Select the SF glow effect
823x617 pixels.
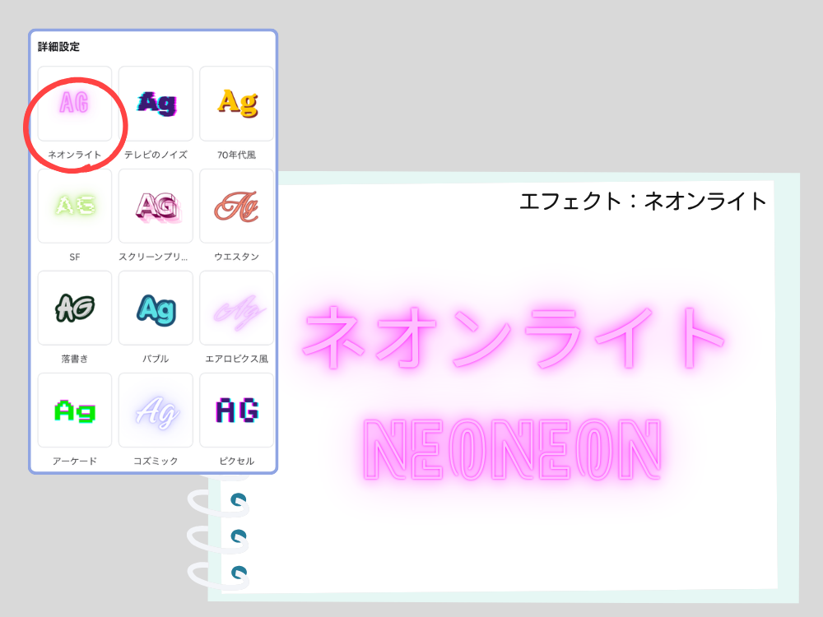74,206
